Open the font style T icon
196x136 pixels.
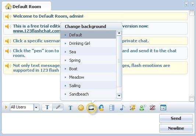pyautogui.click(x=70, y=108)
